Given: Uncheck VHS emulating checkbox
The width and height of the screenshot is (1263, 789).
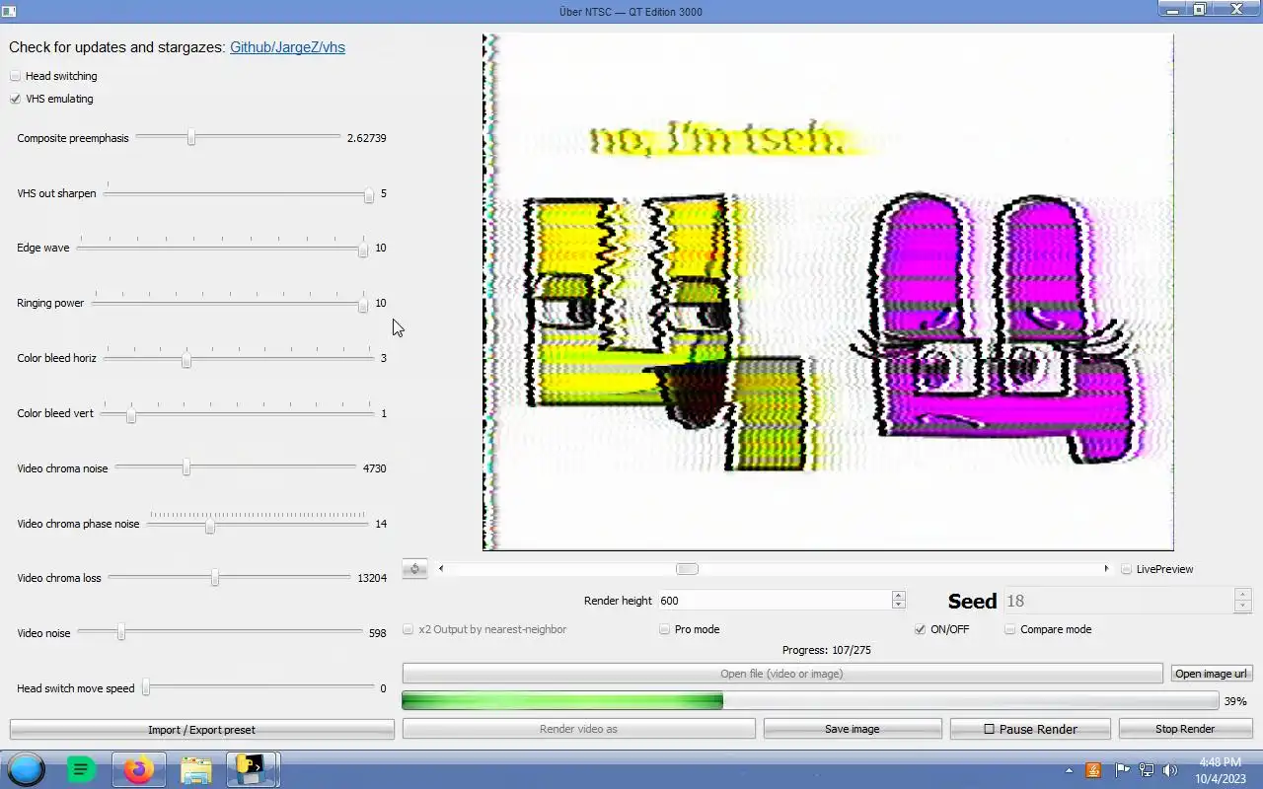Looking at the screenshot, I should coord(16,99).
